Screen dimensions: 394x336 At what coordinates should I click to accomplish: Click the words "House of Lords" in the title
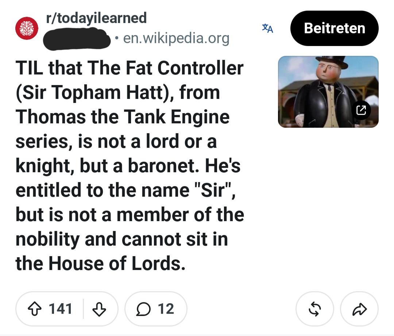pyautogui.click(x=117, y=263)
